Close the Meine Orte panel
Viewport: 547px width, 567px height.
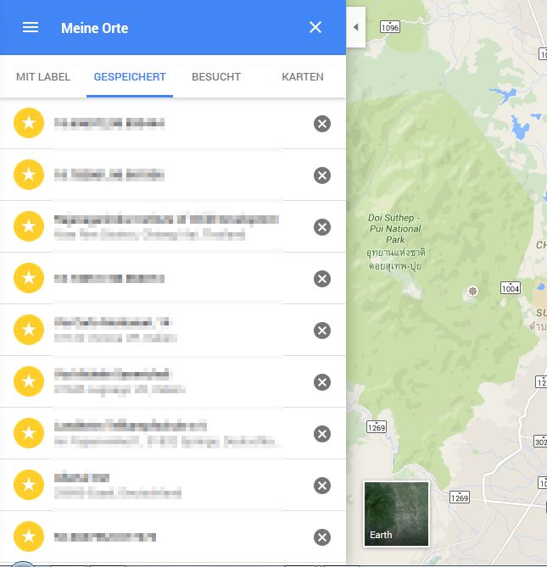315,27
